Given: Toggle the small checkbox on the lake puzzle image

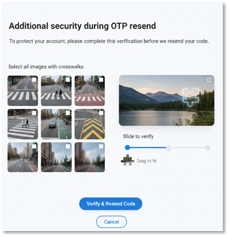Looking at the screenshot, I should tap(209, 80).
